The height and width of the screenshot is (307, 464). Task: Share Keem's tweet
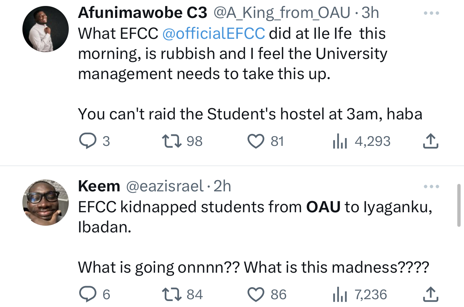[430, 295]
